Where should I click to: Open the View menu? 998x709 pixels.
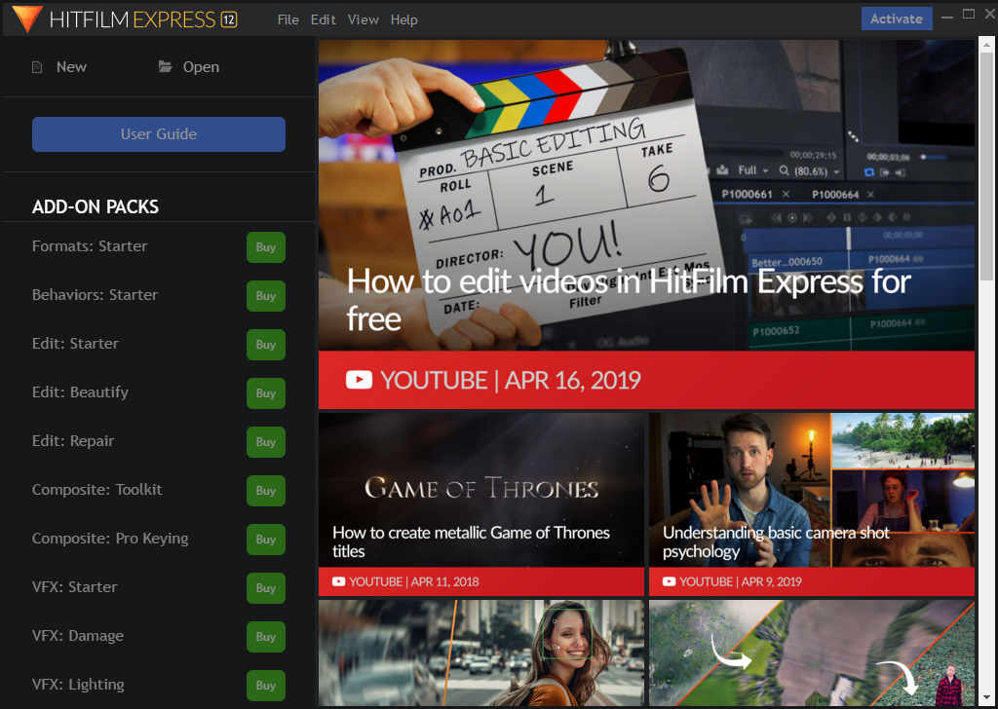pyautogui.click(x=363, y=19)
